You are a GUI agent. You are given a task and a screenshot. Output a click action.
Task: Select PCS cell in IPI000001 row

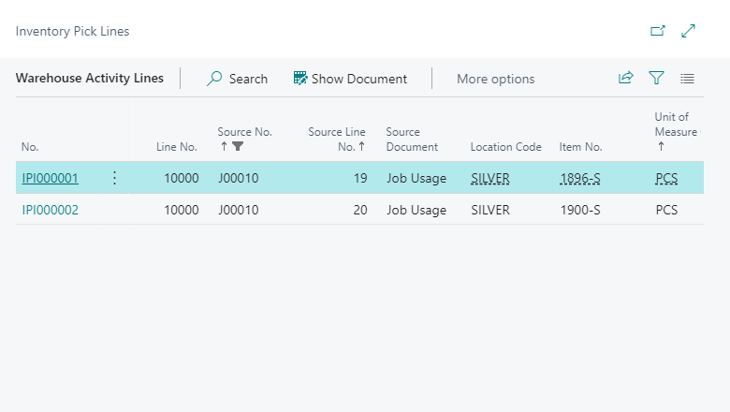pyautogui.click(x=666, y=178)
